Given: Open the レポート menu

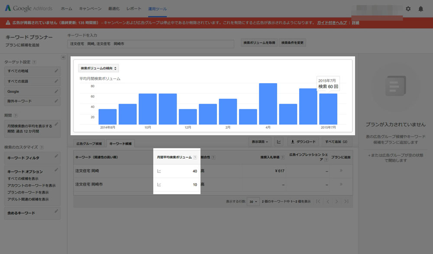Looking at the screenshot, I should 134,9.
